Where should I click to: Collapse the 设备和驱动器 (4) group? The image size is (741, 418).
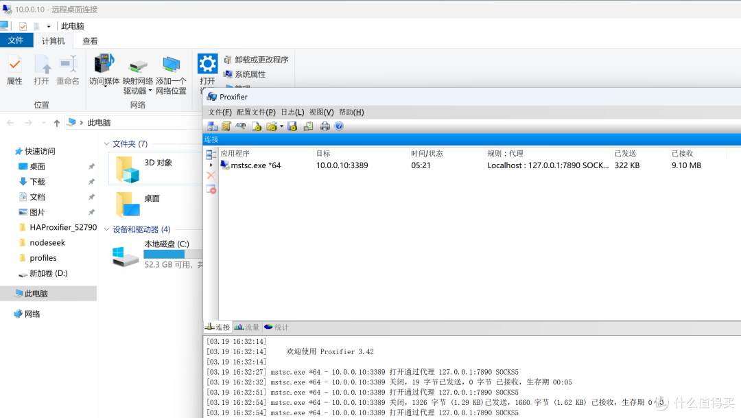click(107, 229)
